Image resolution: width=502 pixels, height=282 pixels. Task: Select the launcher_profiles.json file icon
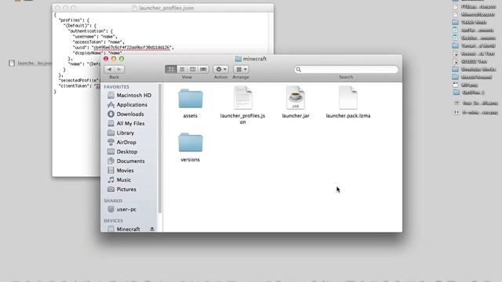click(242, 98)
